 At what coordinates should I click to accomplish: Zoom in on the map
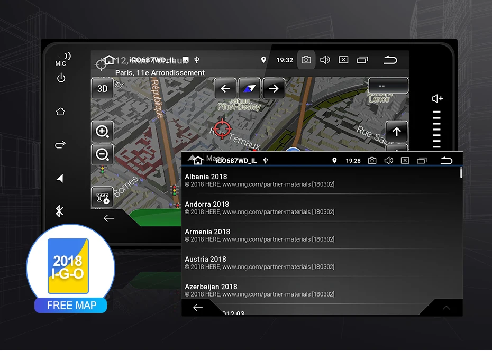(x=102, y=131)
